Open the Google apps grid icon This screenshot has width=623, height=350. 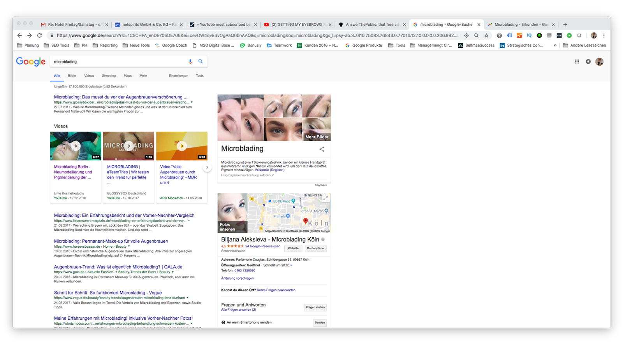click(577, 61)
